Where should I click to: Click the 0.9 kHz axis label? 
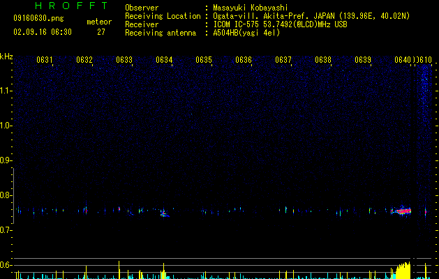(x=6, y=160)
